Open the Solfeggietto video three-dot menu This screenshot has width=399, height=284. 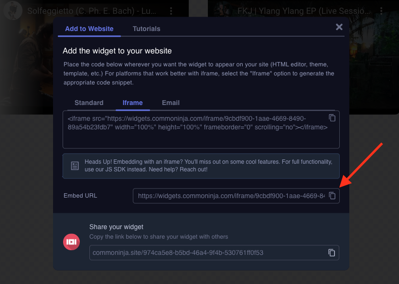click(172, 11)
